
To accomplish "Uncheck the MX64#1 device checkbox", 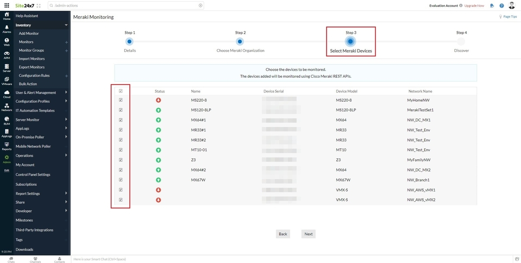I will click(121, 120).
